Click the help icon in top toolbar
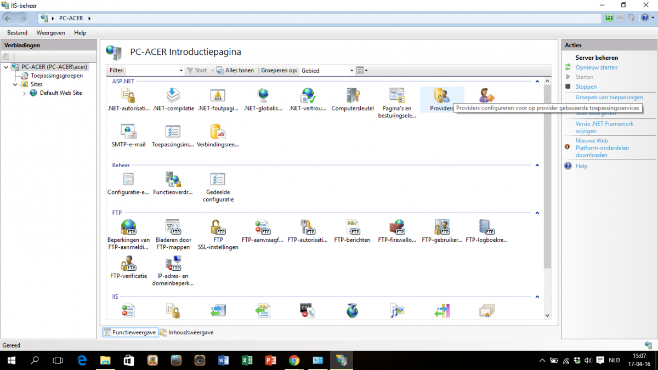The height and width of the screenshot is (370, 658). 644,18
